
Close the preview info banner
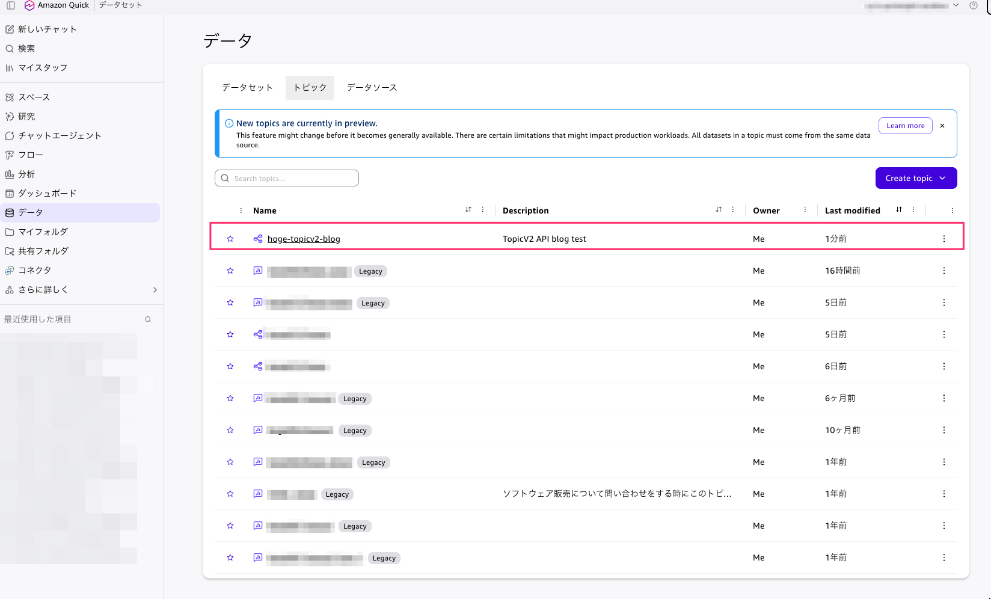942,126
